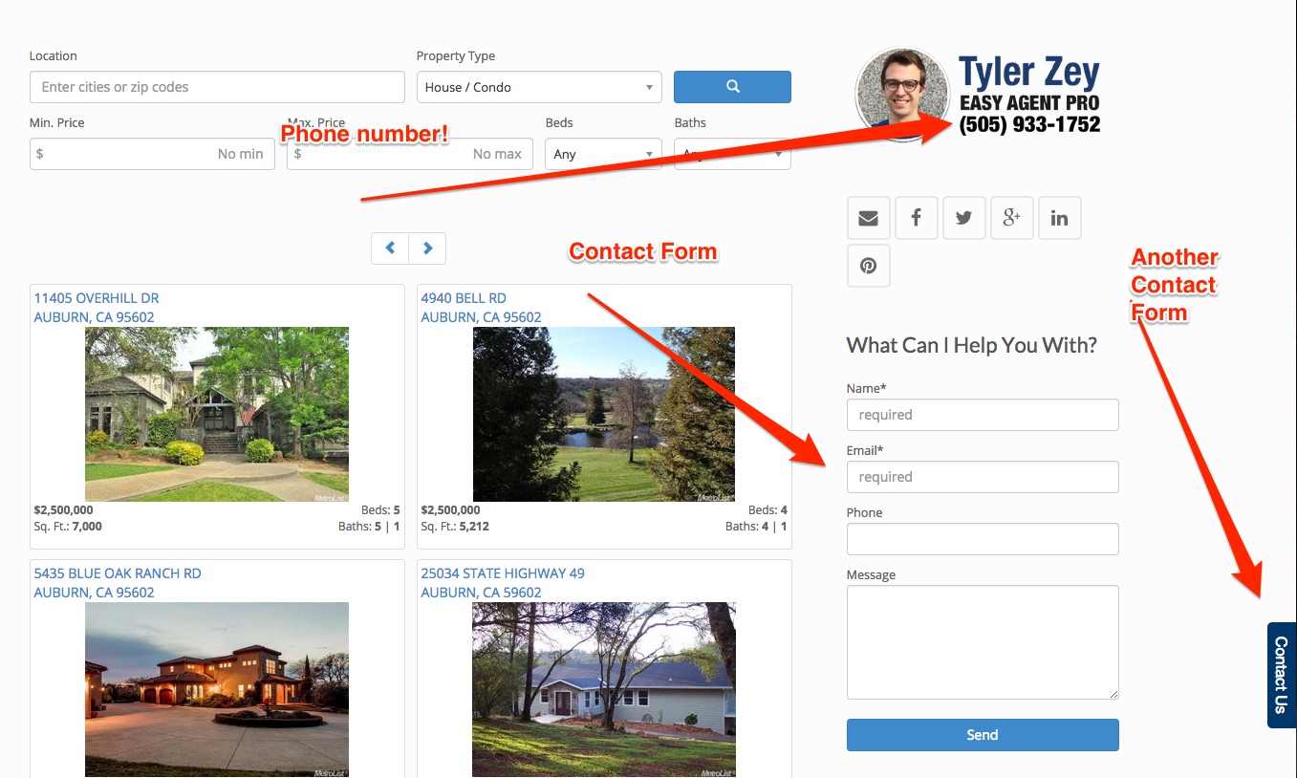Open the Contact Us side tab
This screenshot has height=778, width=1297.
coord(1282,675)
